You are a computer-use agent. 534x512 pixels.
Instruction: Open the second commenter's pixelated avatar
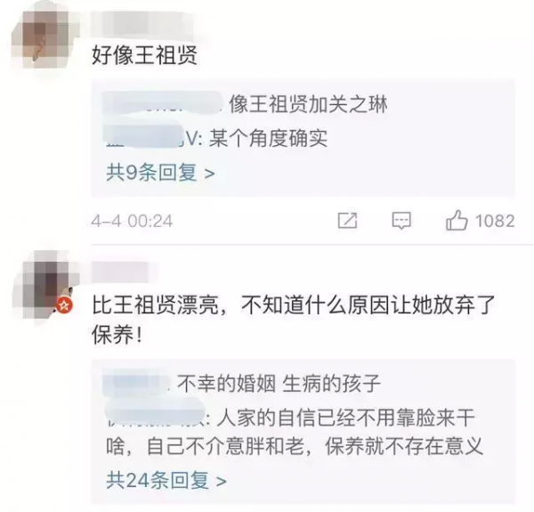43,285
